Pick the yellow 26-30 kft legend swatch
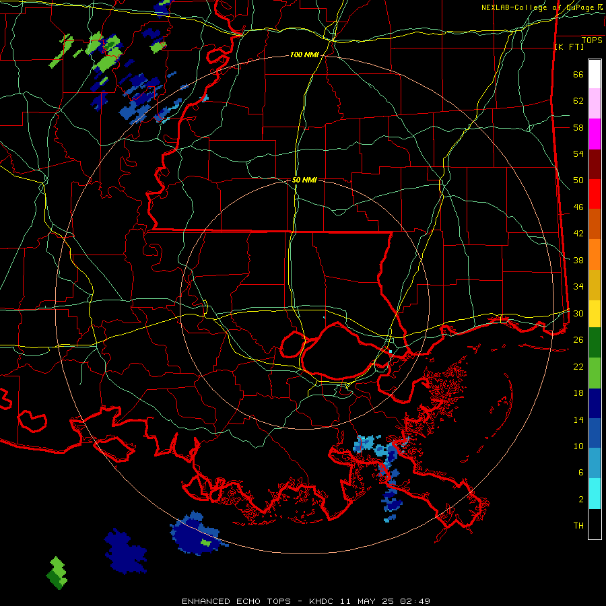Screen dimensions: 606x606 [595, 314]
